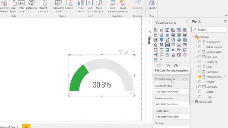The image size is (228, 128).
Task: Select the Matrix visual
Action: tap(167, 50)
